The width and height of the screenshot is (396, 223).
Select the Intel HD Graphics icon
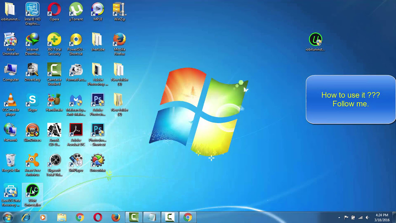click(32, 14)
